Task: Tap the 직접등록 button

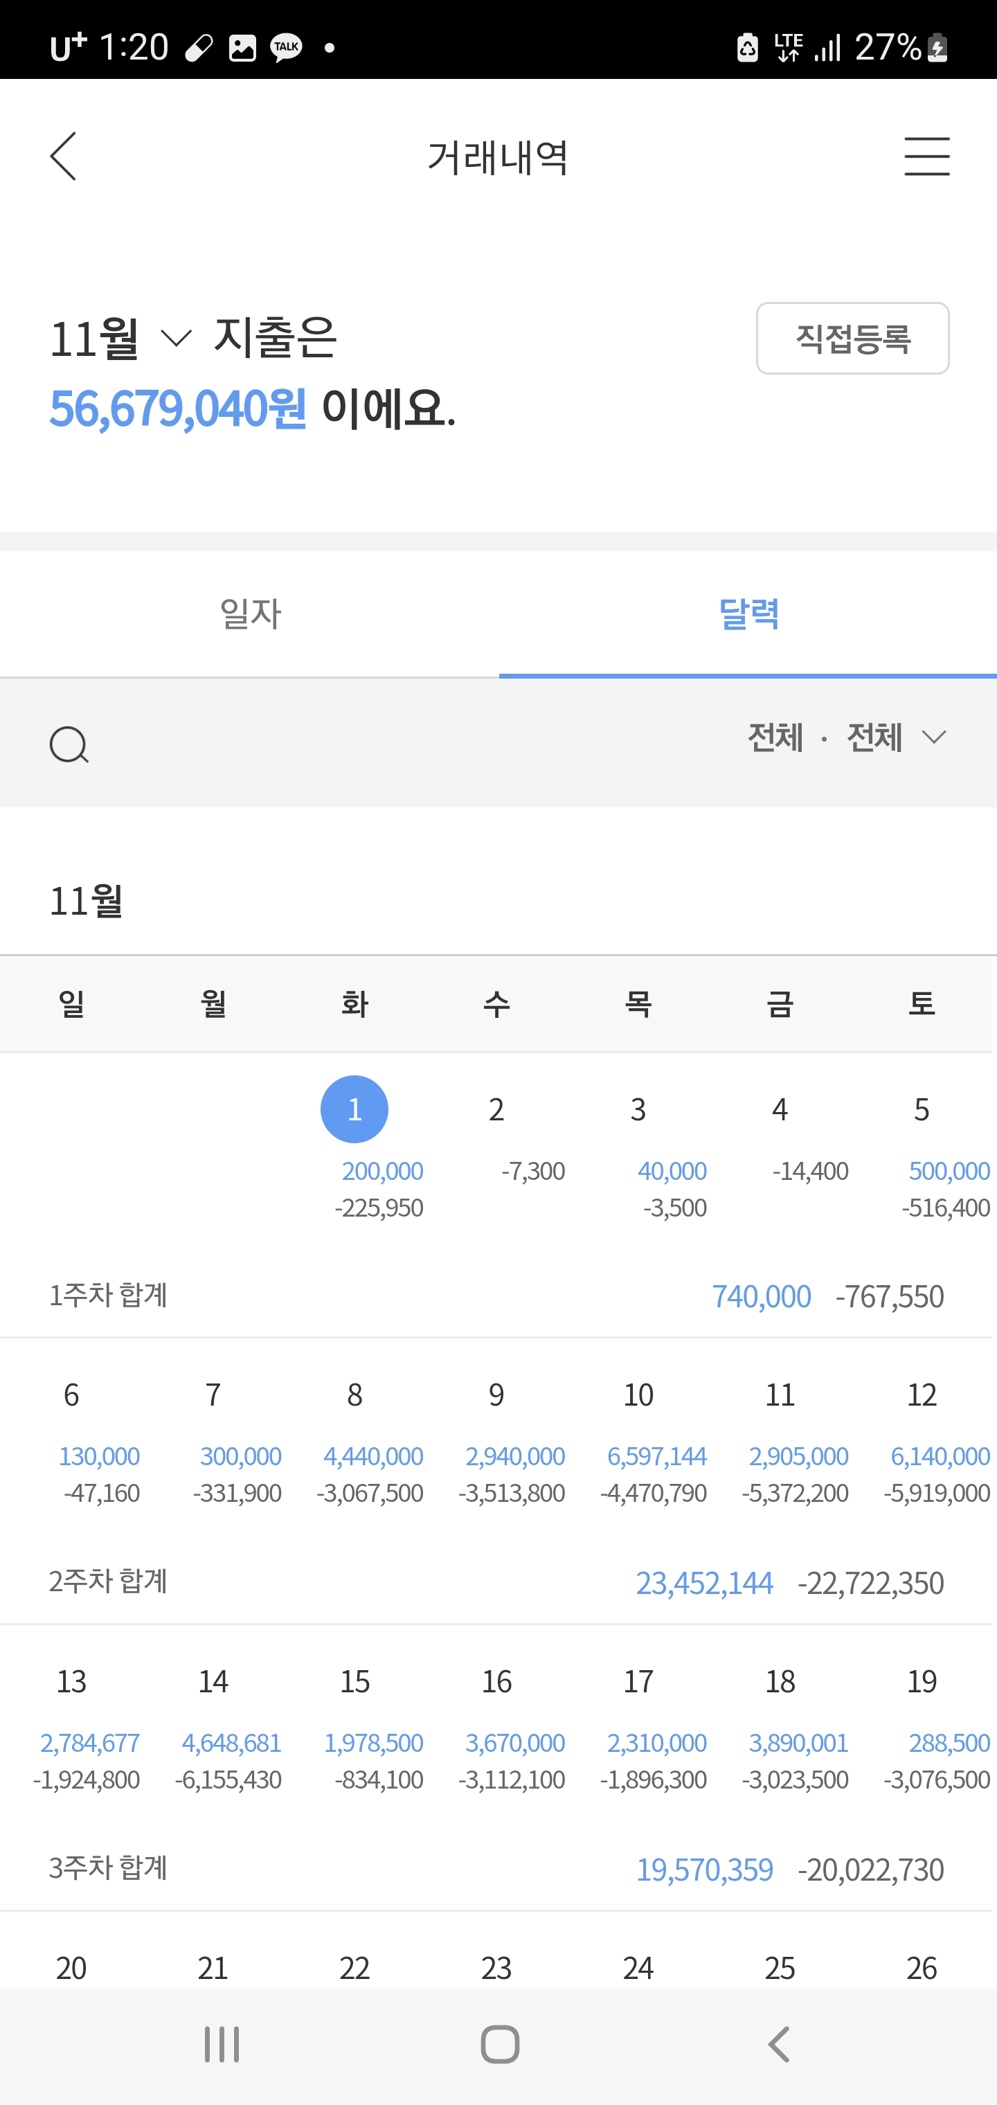Action: coord(852,337)
